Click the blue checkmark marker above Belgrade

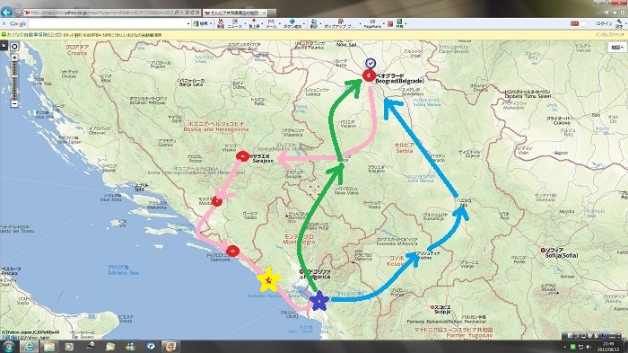coord(371,64)
